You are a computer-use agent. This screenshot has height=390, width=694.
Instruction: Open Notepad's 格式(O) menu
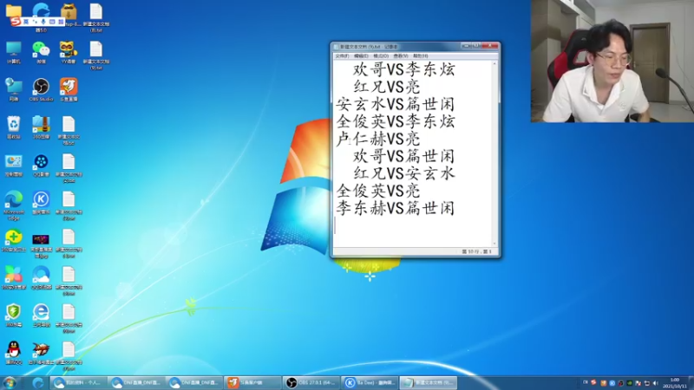pos(381,56)
